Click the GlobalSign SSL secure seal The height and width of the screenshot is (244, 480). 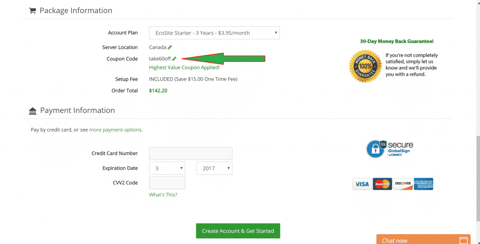tap(390, 149)
